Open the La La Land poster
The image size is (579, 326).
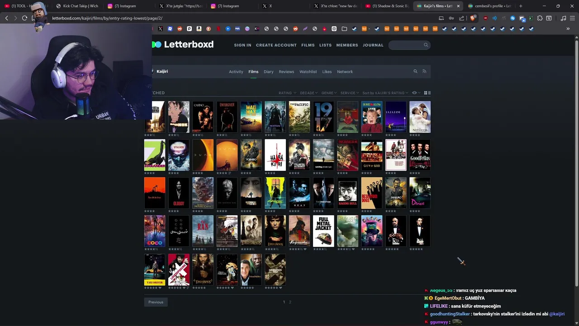click(396, 117)
